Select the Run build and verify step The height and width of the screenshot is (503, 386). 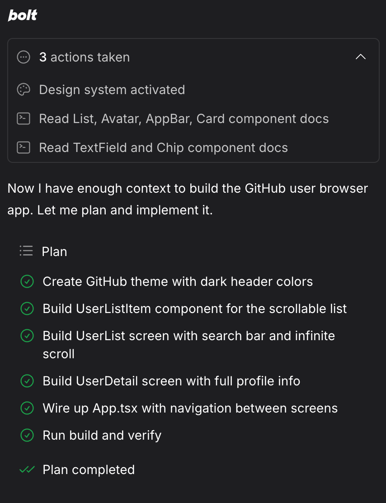click(102, 435)
